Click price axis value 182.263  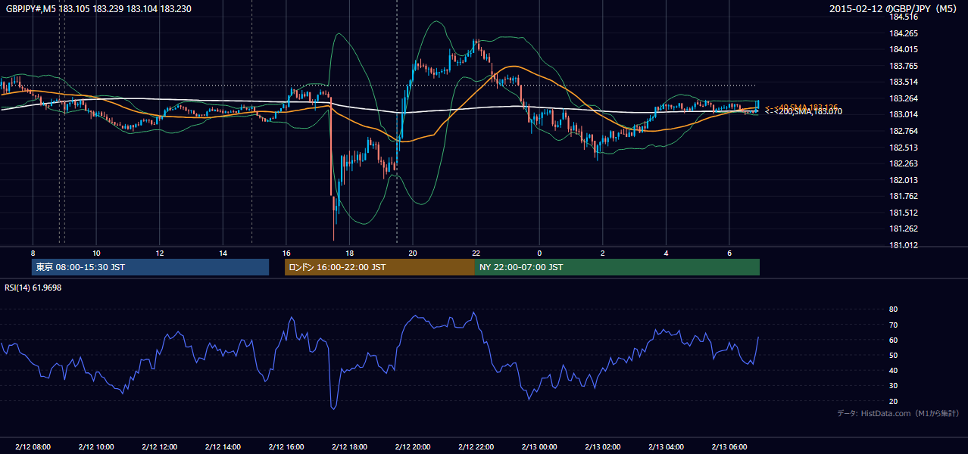[903, 163]
